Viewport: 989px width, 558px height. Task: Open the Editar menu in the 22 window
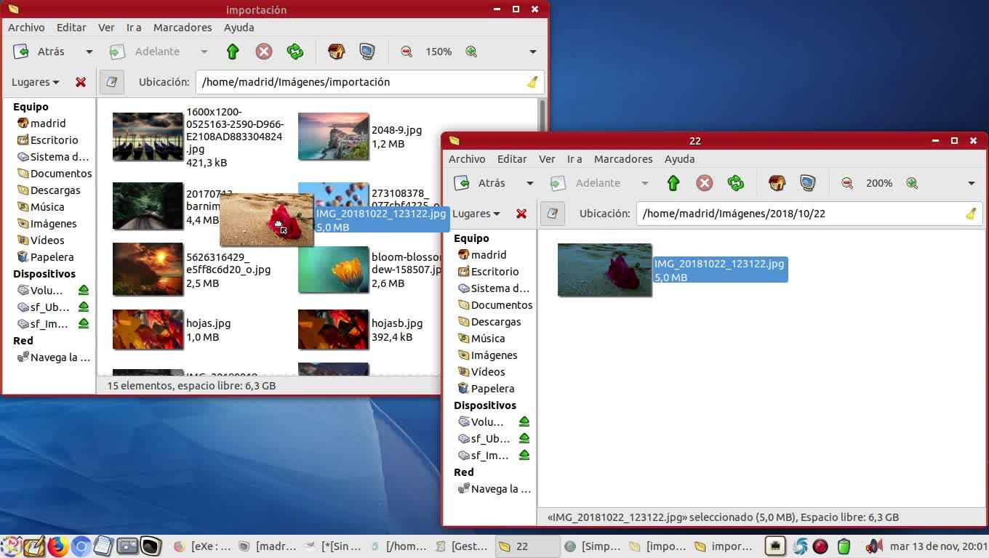pos(511,159)
